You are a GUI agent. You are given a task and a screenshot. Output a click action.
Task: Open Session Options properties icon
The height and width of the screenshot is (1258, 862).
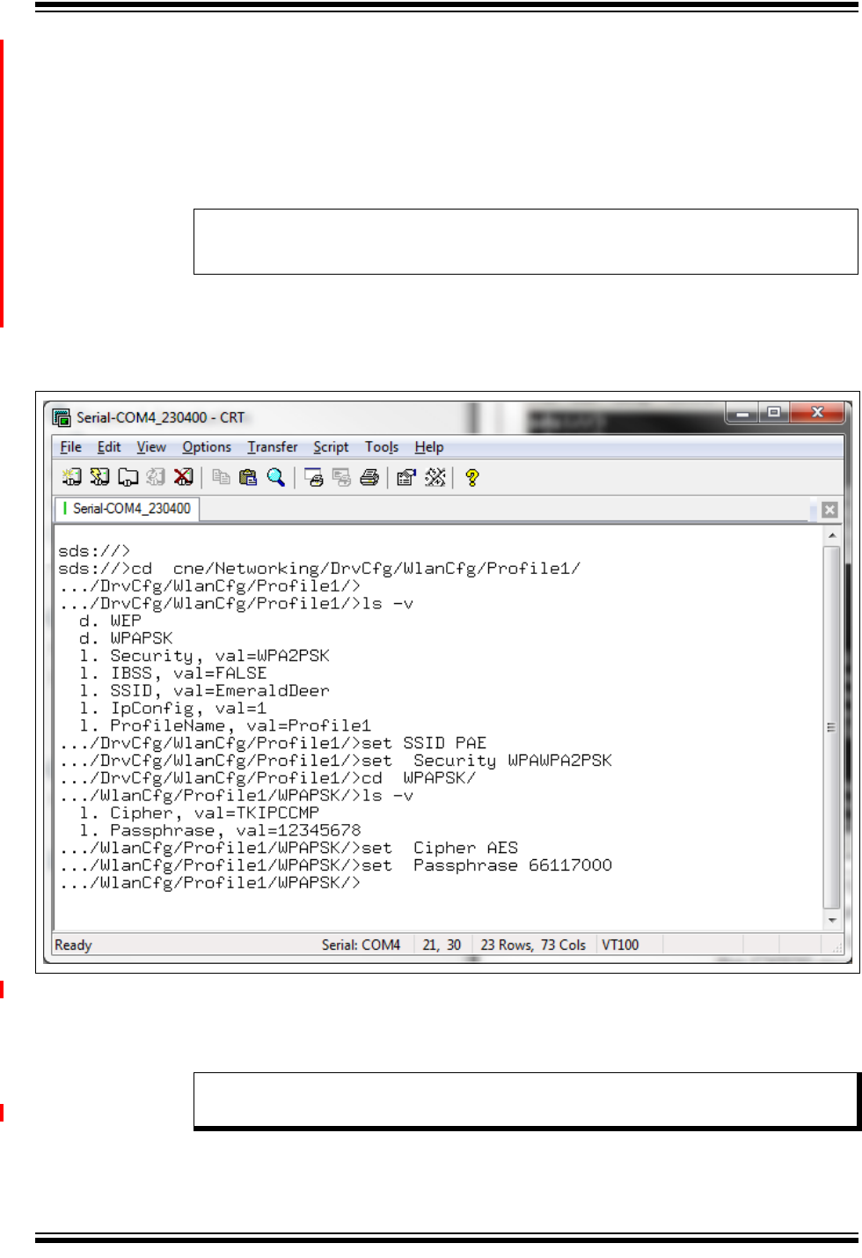point(405,477)
